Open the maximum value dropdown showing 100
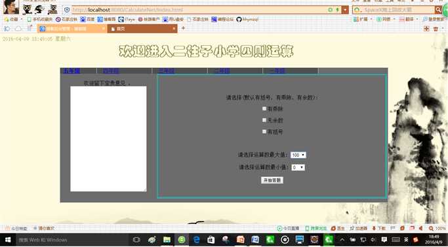Screen dimensions: 448x247 298,155
